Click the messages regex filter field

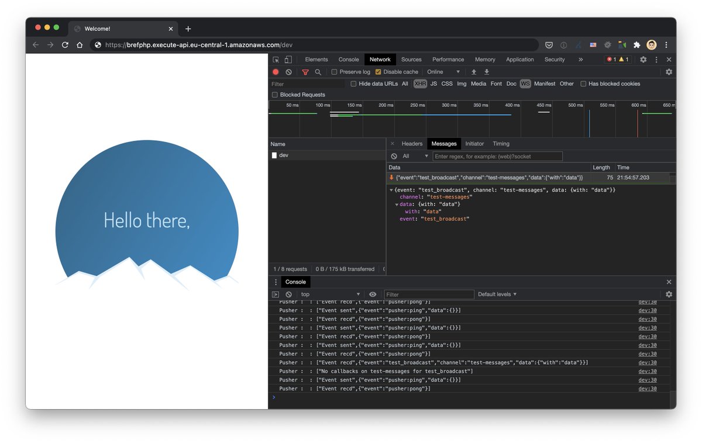pos(497,156)
